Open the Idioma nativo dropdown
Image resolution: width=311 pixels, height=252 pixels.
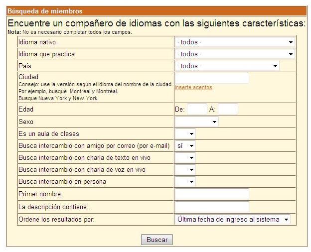(x=235, y=42)
